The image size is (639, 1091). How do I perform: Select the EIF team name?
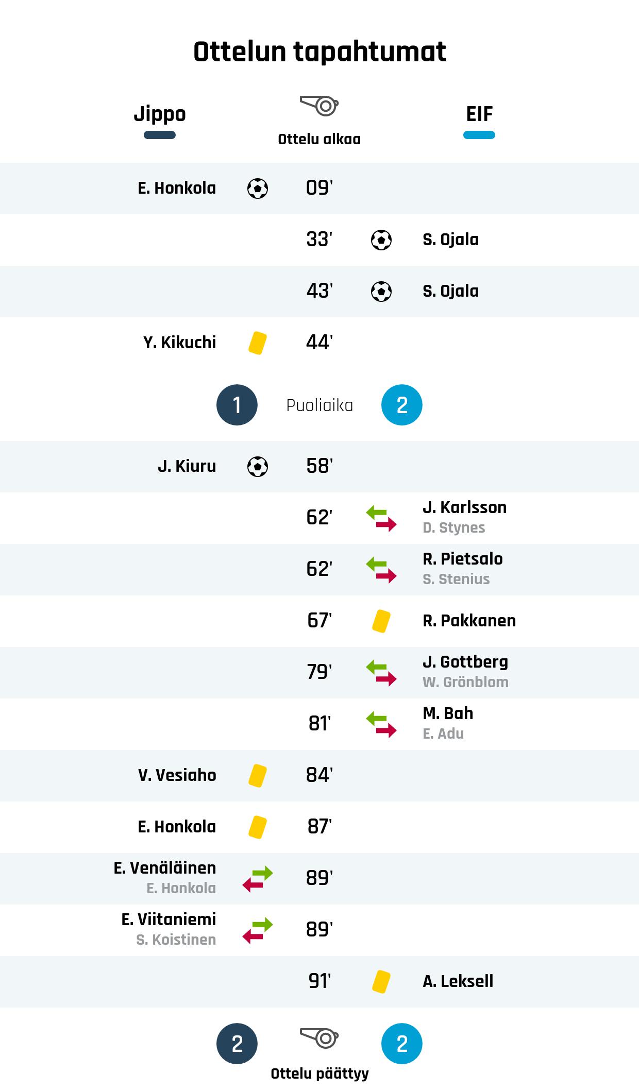coord(479,114)
